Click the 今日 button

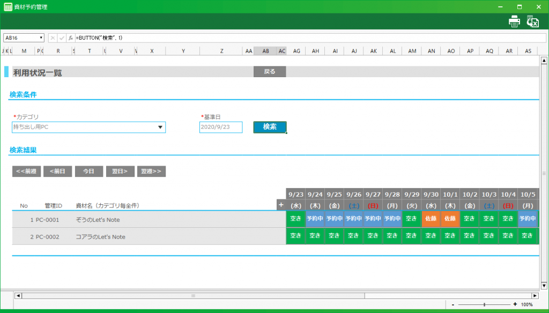pos(88,171)
